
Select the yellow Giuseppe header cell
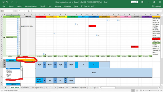tap(62, 17)
